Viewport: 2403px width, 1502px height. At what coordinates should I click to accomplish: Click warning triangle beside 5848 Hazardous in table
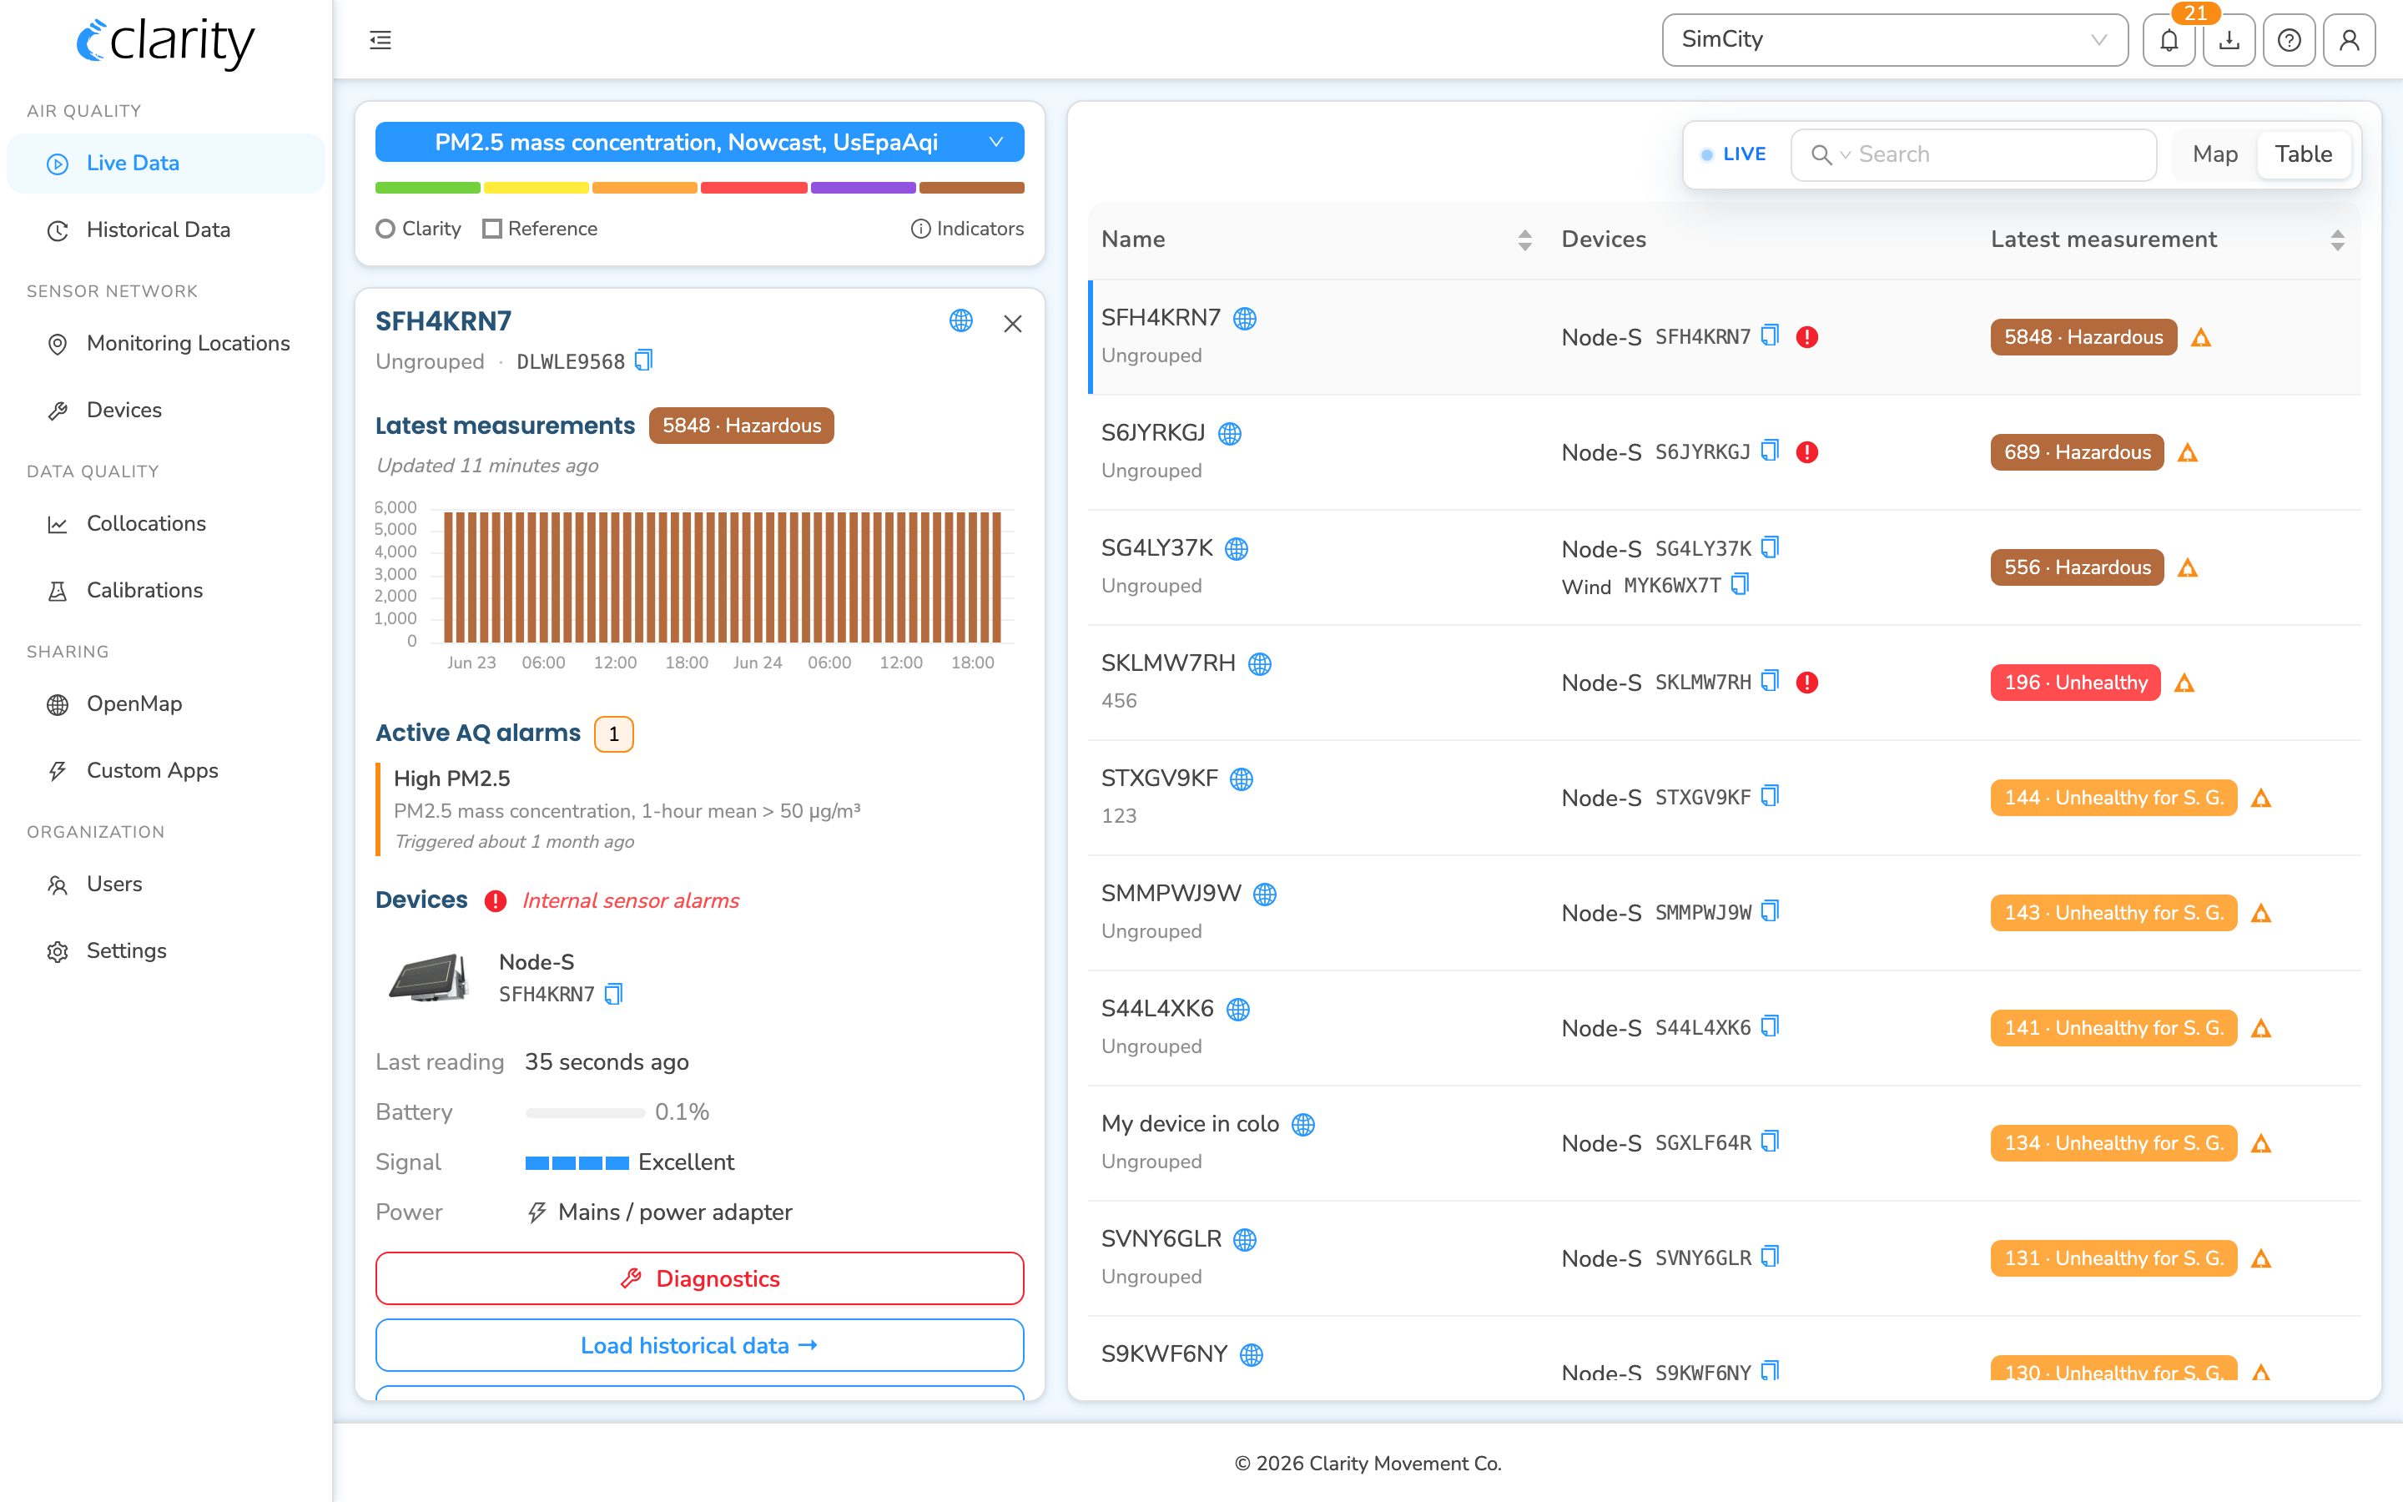click(2200, 338)
